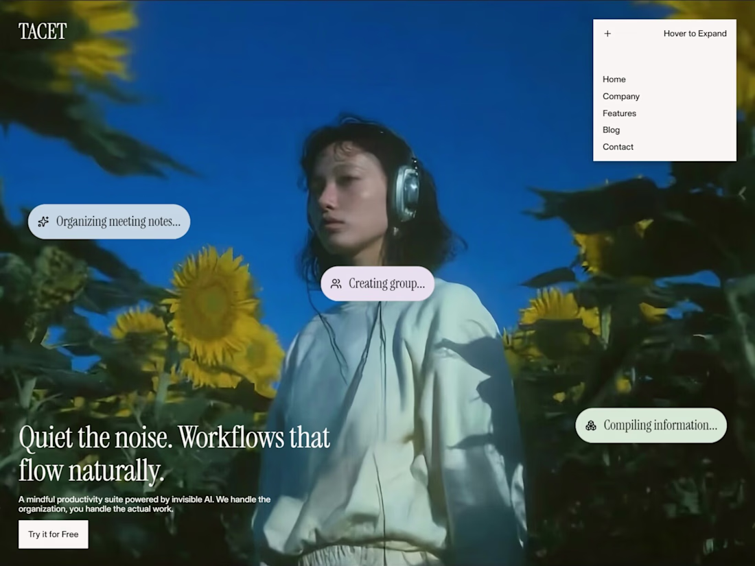Open the Home menu link

coord(614,80)
